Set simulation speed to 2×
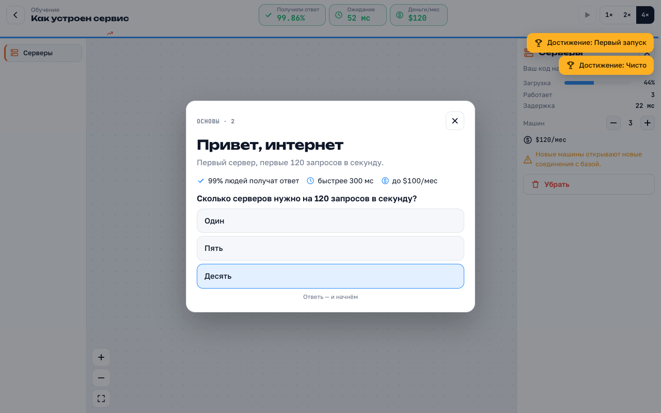The image size is (661, 413). point(627,15)
